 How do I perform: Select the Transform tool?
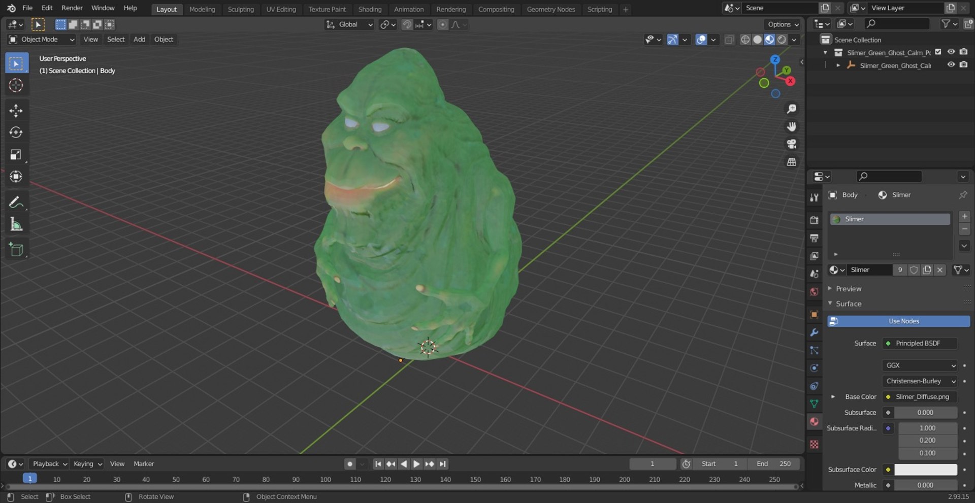click(x=16, y=177)
